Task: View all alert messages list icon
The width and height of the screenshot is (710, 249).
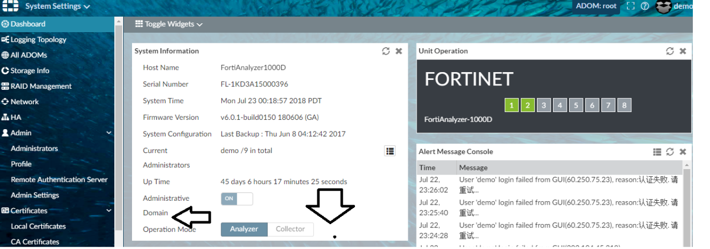Action: (x=657, y=152)
